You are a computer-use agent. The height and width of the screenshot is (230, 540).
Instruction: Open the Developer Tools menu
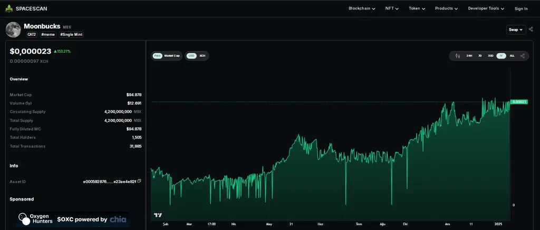[486, 8]
